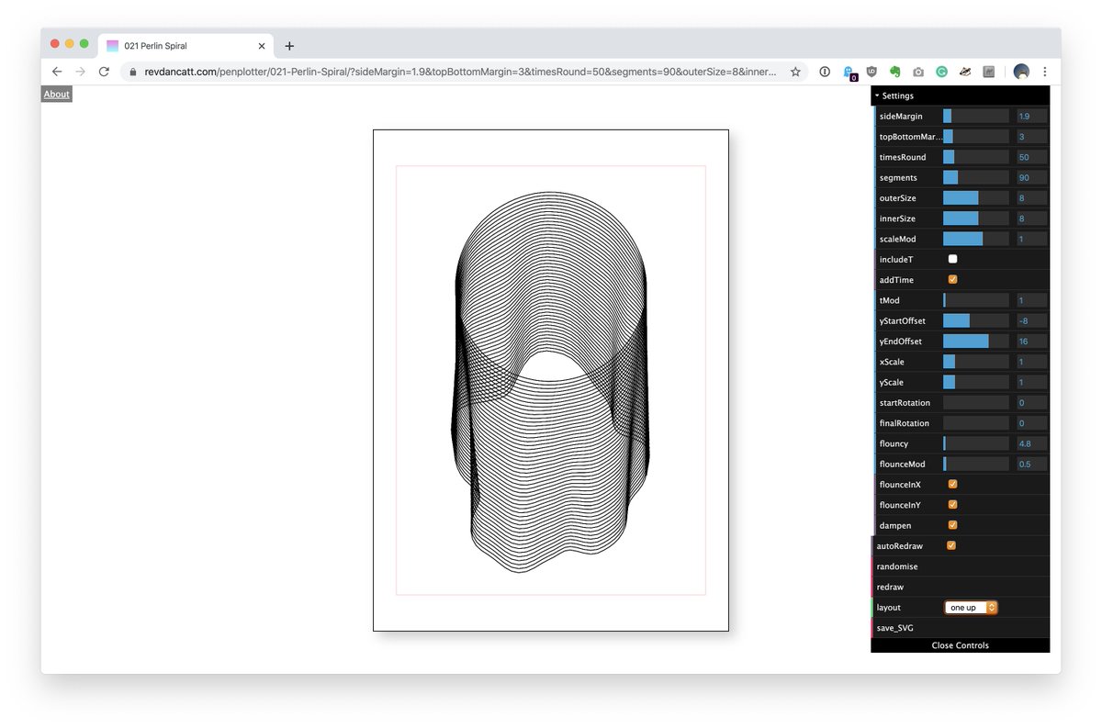Adjust the xScale slider

pyautogui.click(x=976, y=362)
